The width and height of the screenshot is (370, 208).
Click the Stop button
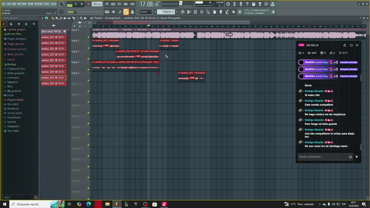coord(82,4)
